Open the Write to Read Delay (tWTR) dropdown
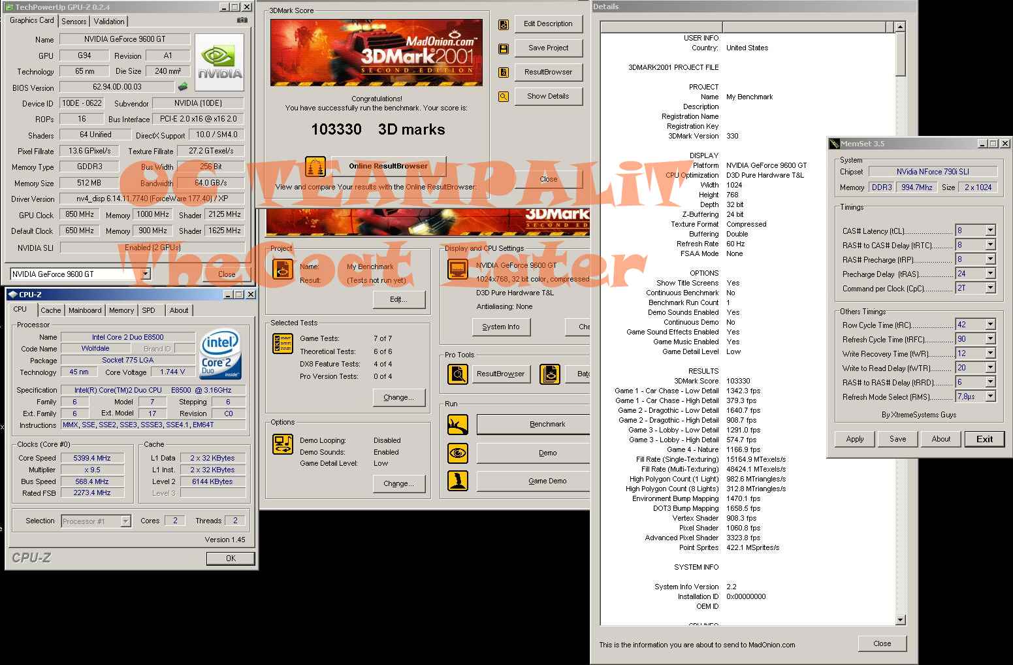This screenshot has width=1013, height=665. [x=990, y=368]
